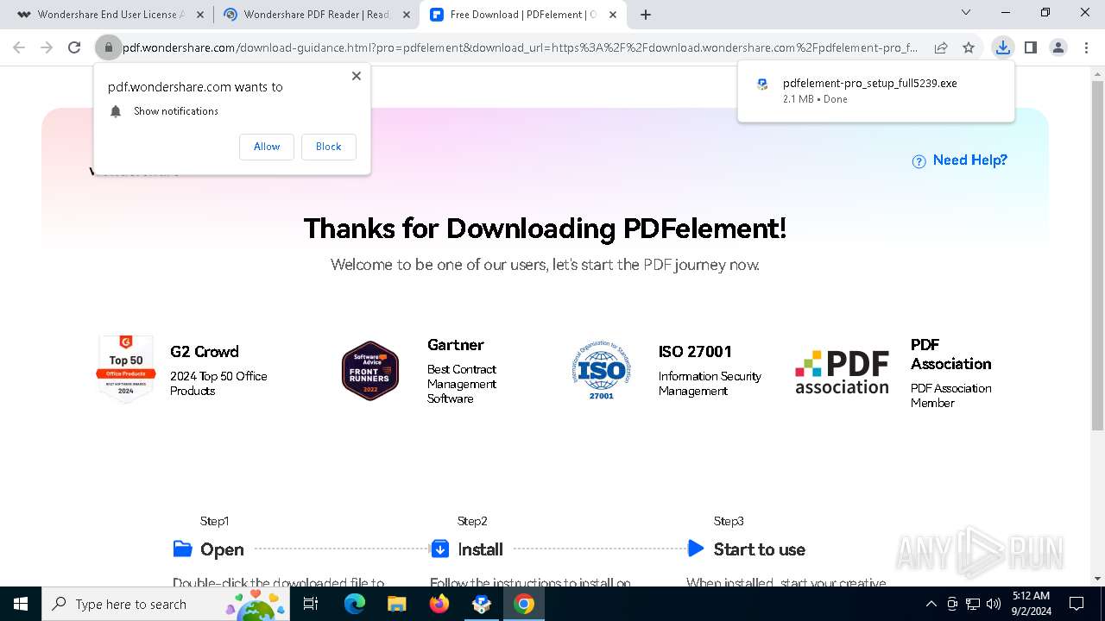Viewport: 1105px width, 621px height.
Task: Open the Windows Start menu
Action: 20,604
